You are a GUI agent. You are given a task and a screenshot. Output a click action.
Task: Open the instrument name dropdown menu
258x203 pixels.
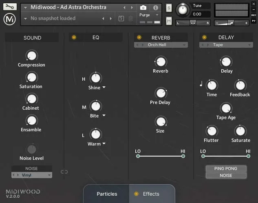point(25,8)
